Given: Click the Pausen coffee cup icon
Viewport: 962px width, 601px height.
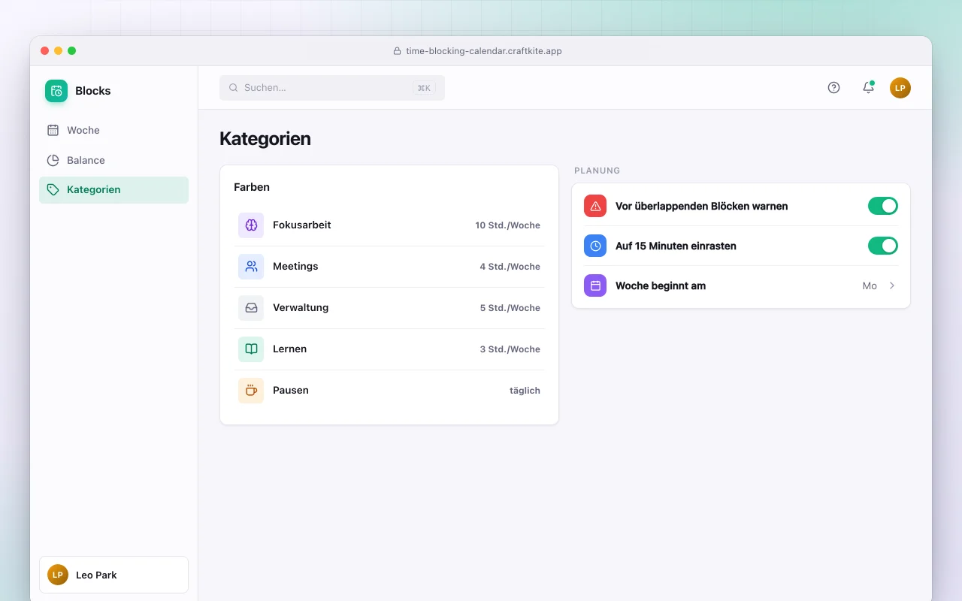Looking at the screenshot, I should click(251, 391).
